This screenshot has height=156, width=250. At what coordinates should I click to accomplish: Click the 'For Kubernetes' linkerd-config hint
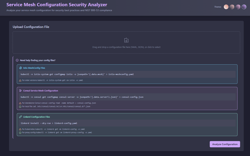pyautogui.click(x=53, y=129)
